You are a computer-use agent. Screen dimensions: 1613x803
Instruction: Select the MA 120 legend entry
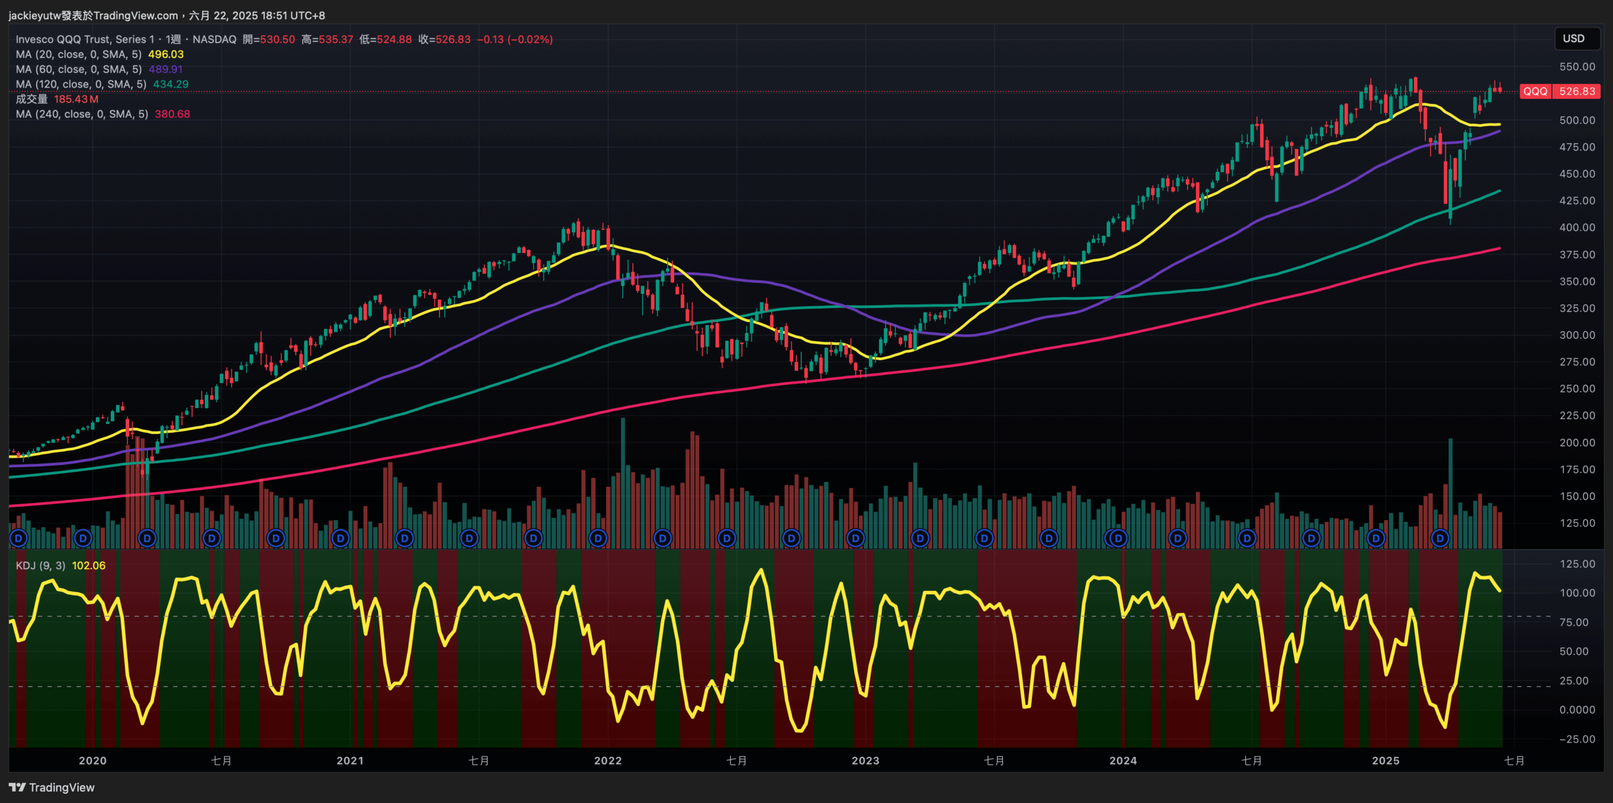pos(81,84)
